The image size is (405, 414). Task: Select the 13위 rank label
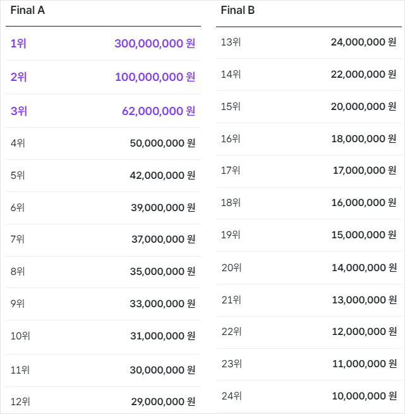point(231,42)
